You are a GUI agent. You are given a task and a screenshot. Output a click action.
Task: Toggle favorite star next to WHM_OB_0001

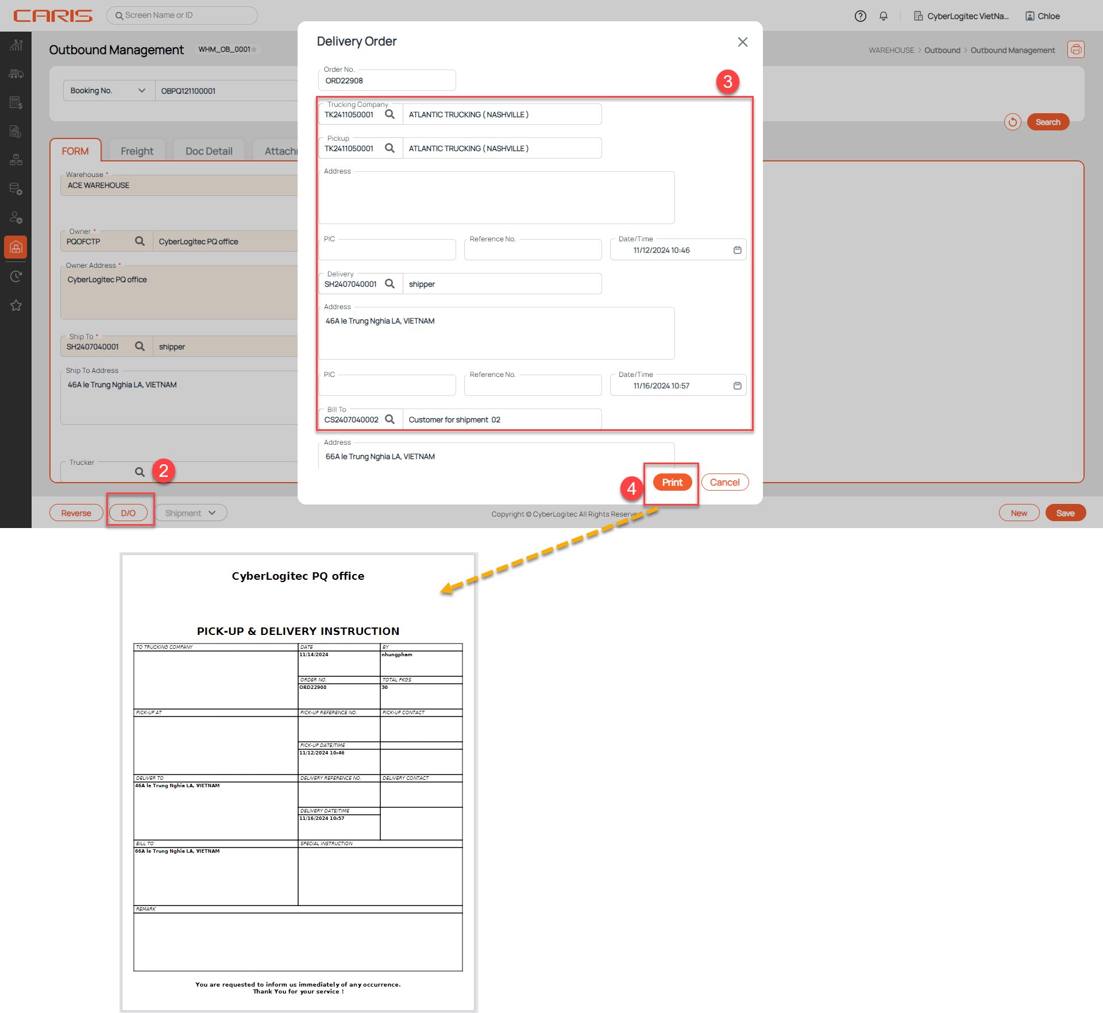tap(254, 49)
